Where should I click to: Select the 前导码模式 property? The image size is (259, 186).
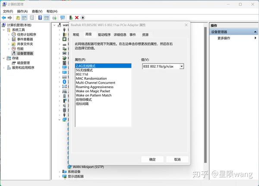coord(103,100)
